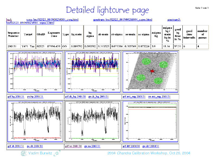Open the spectrum xspec.html link

(x=122, y=20)
